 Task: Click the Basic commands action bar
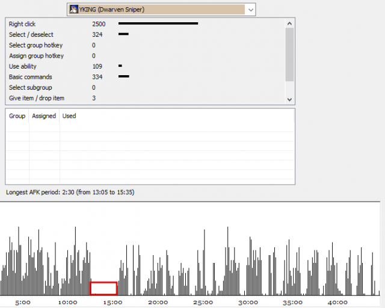[124, 76]
